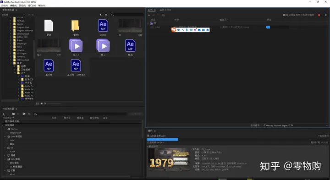Switch Media Browser to thumbnail view
Viewport: 330px width, 180px height.
41,104
